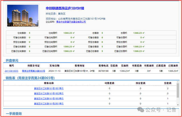Open building link 黄岛区长江东路161号1栋1单元

tap(49, 88)
